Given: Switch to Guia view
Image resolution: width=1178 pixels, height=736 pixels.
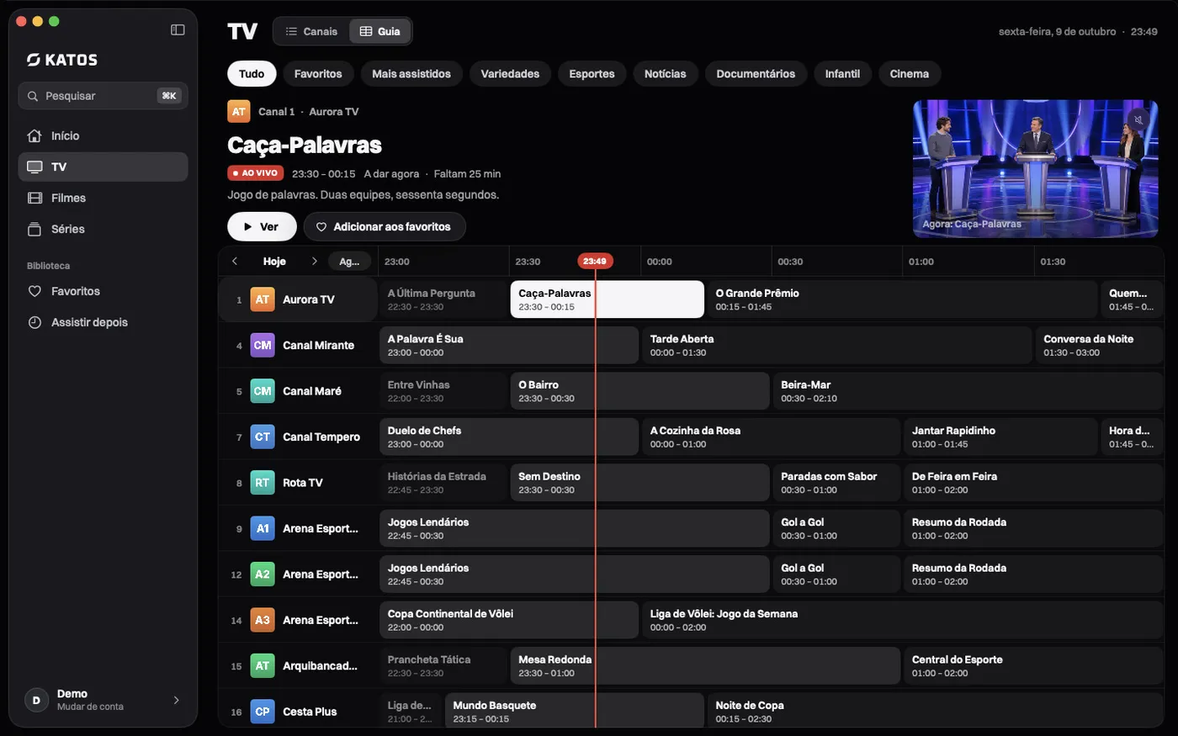Looking at the screenshot, I should pos(379,31).
